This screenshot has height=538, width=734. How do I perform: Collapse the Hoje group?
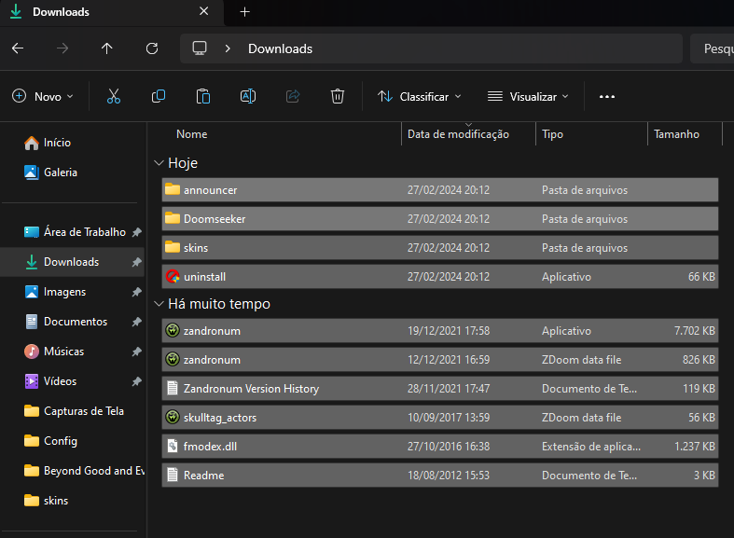click(x=159, y=163)
